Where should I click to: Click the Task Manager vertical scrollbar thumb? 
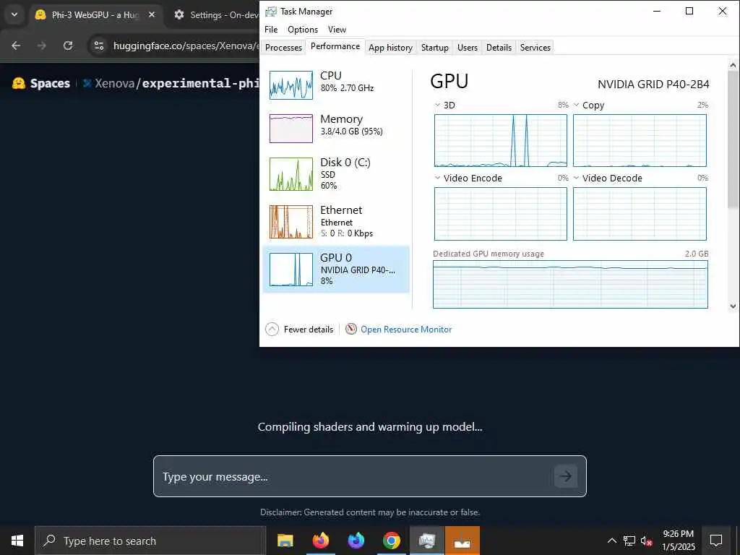733,139
